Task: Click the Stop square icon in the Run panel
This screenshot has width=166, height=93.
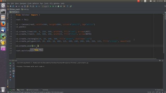Action: click(x=10, y=66)
